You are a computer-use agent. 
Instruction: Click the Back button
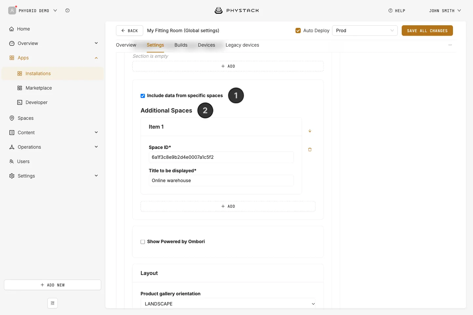(129, 31)
